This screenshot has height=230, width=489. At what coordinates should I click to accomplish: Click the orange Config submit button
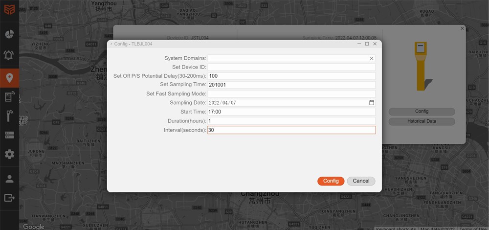tap(331, 181)
